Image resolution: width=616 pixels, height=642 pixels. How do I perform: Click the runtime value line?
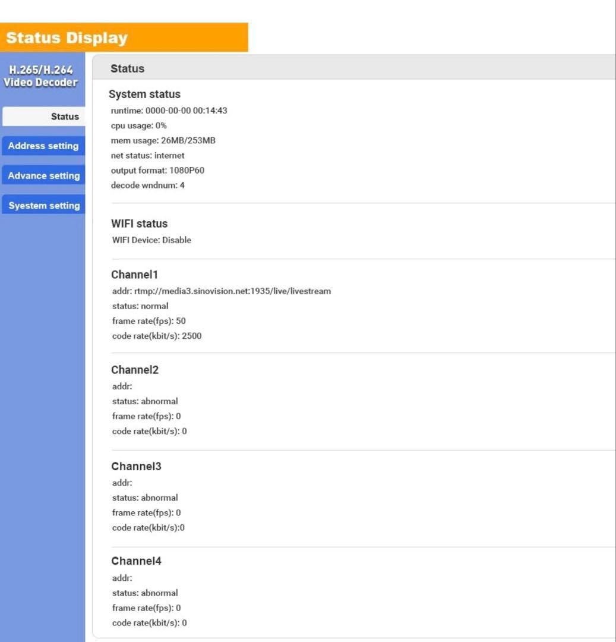tap(169, 111)
